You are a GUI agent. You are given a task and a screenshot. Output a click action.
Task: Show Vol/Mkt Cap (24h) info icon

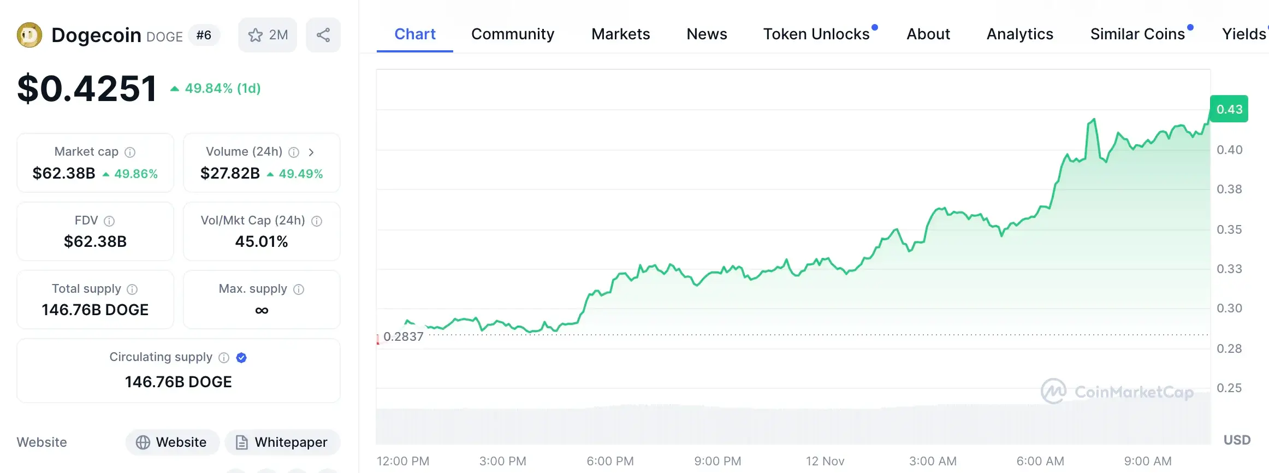tap(317, 221)
